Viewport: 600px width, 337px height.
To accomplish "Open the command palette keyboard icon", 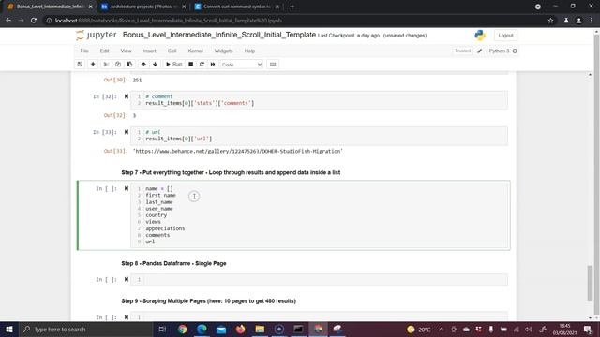I will [273, 65].
